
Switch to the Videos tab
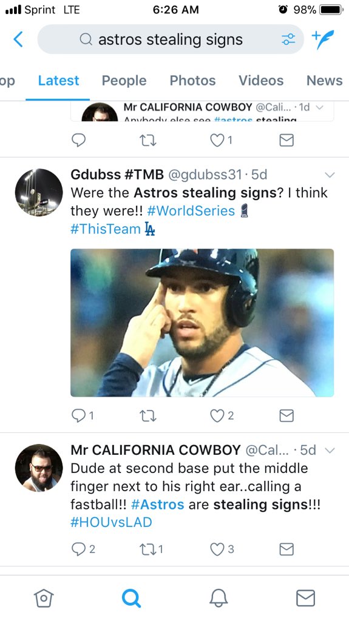(x=261, y=81)
